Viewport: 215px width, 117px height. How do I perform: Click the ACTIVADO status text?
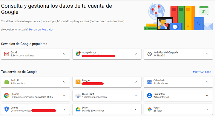click(x=159, y=56)
